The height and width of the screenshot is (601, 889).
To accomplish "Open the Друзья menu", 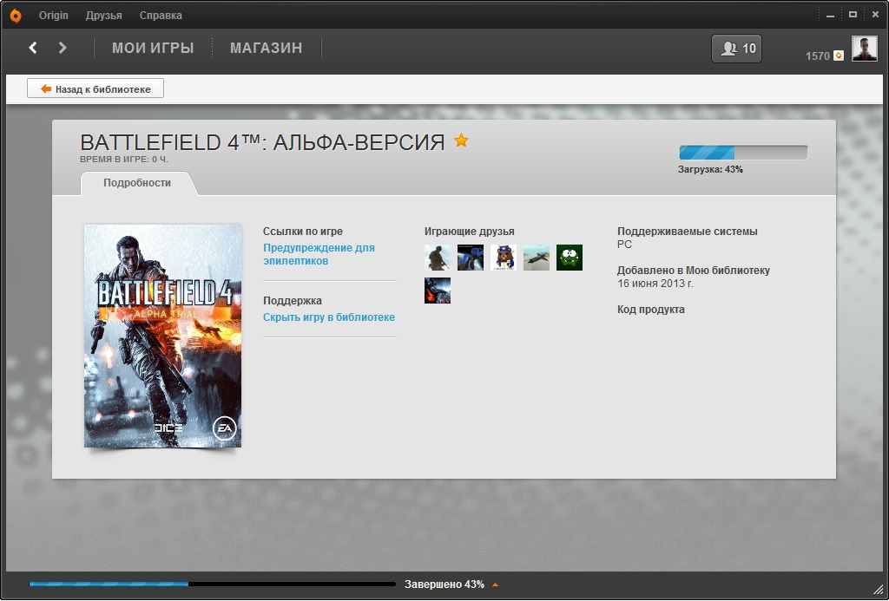I will 104,16.
